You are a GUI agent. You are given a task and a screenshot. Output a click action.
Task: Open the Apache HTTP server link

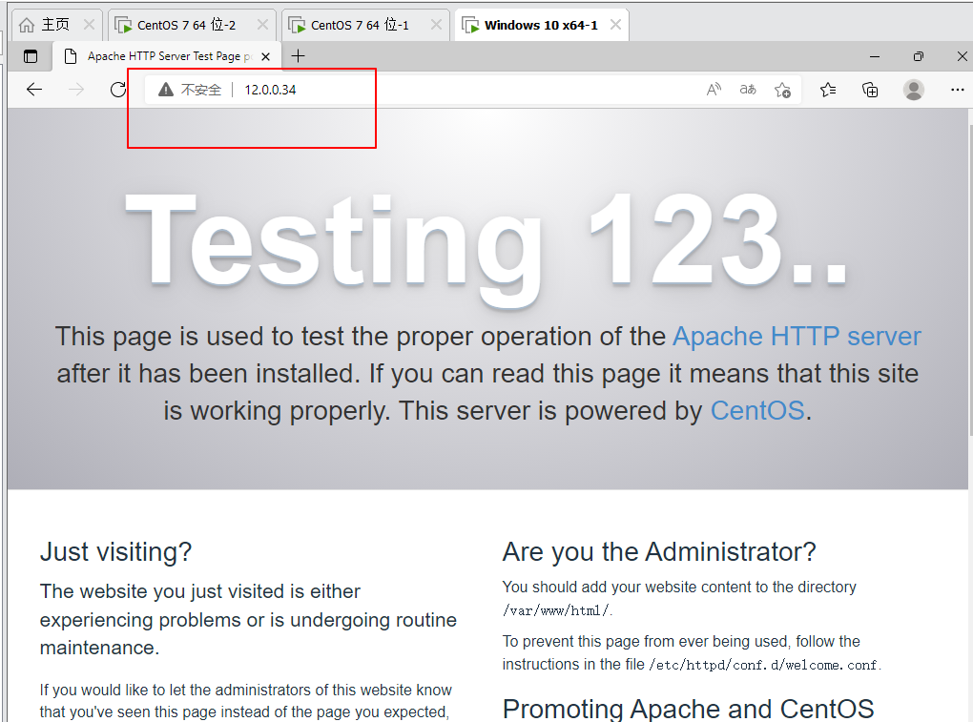[x=797, y=337]
